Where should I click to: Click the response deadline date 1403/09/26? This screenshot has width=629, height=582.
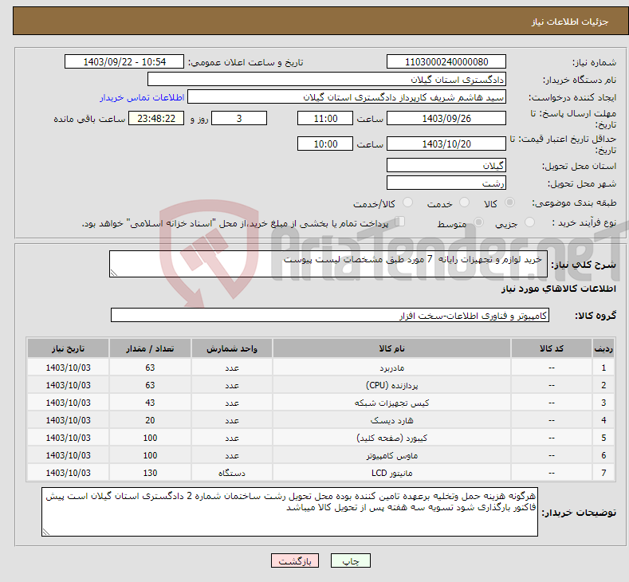(x=446, y=118)
